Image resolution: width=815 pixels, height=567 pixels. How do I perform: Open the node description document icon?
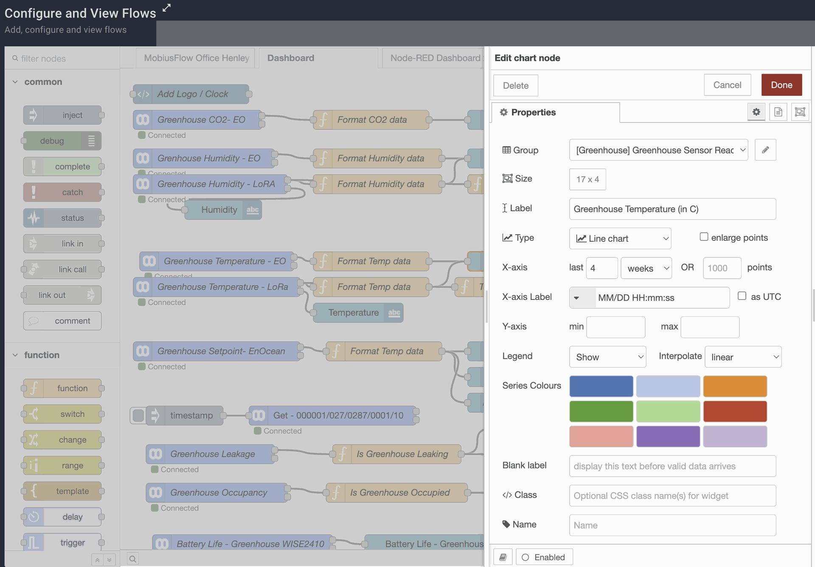point(778,112)
